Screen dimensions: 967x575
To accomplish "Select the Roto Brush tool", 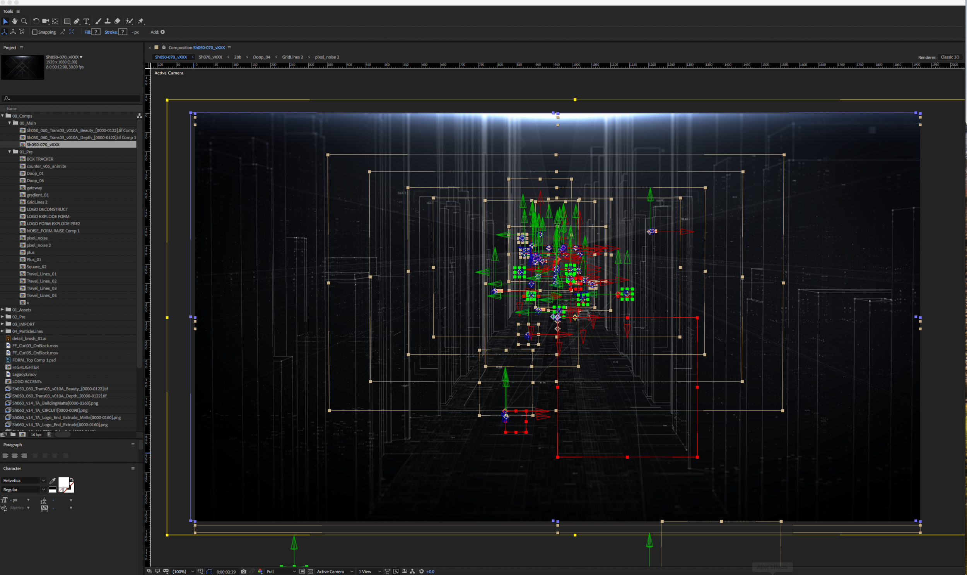I will coord(129,21).
